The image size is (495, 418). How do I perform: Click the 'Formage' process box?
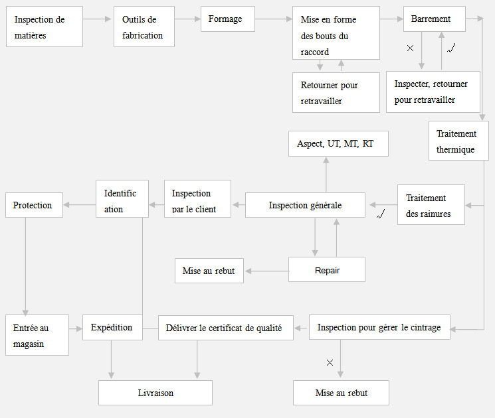[227, 19]
